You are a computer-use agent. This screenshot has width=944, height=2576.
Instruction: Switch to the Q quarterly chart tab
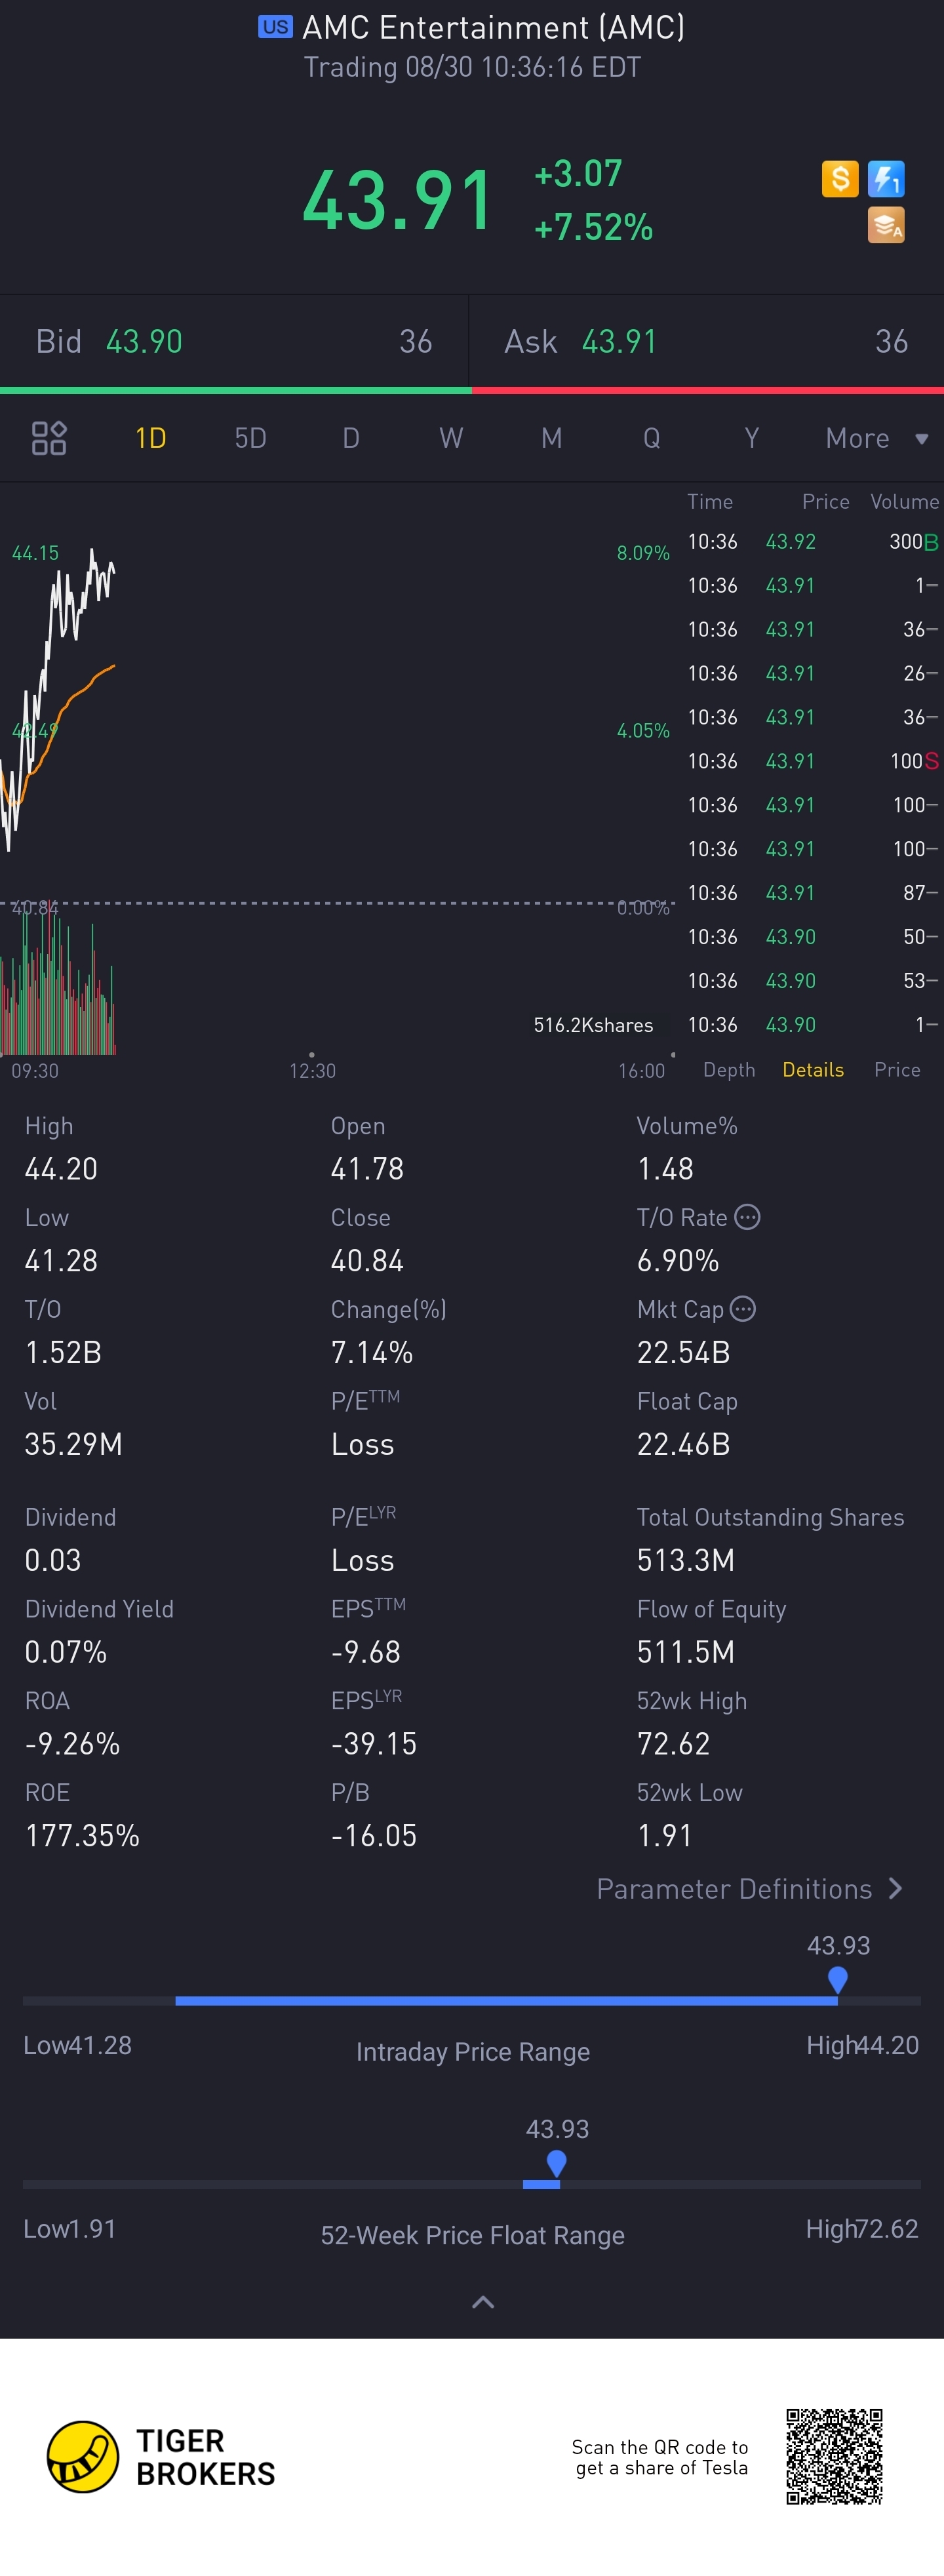point(651,438)
